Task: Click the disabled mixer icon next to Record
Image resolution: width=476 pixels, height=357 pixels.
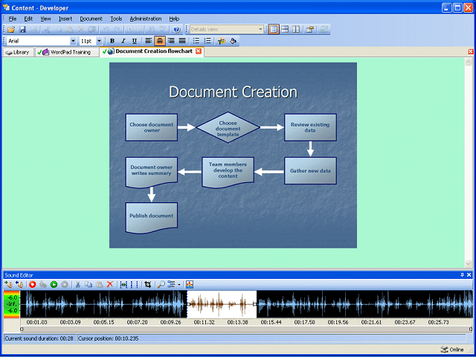Action: (x=43, y=284)
